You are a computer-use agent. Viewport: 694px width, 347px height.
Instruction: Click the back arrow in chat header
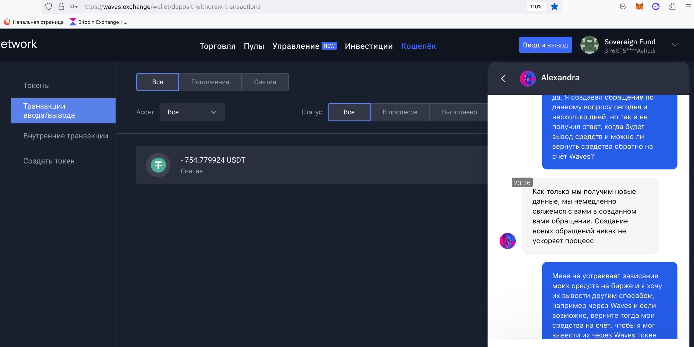[x=503, y=78]
